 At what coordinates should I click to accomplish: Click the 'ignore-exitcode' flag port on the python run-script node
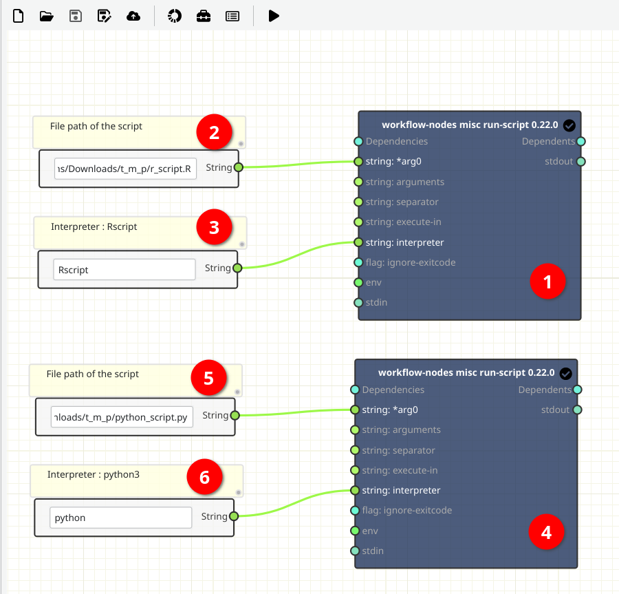point(354,511)
